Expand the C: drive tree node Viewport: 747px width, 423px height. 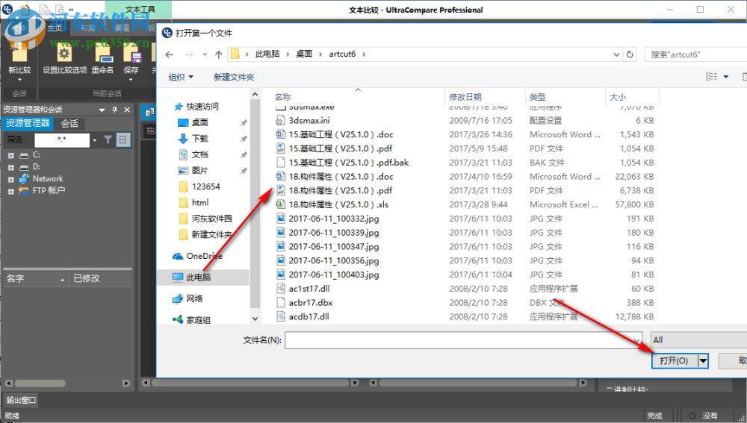11,156
